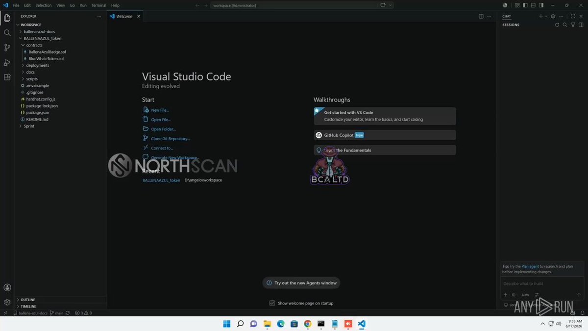Click the synchronize changes icon in status bar

(68, 313)
